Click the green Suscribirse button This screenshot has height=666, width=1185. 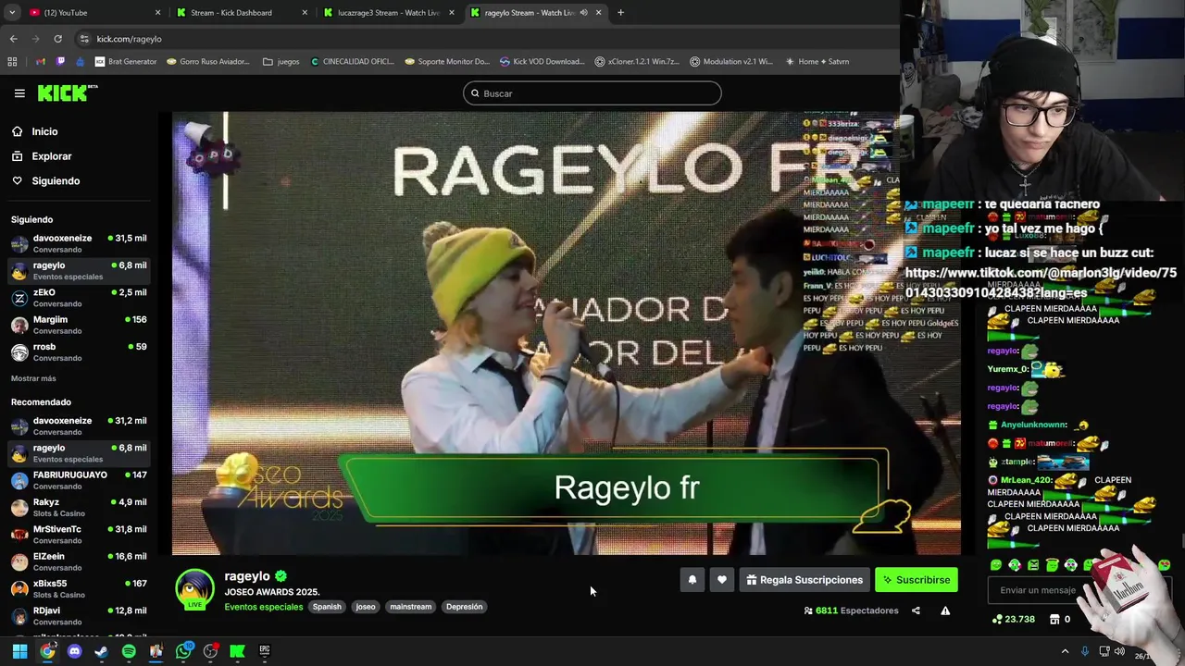pos(917,580)
